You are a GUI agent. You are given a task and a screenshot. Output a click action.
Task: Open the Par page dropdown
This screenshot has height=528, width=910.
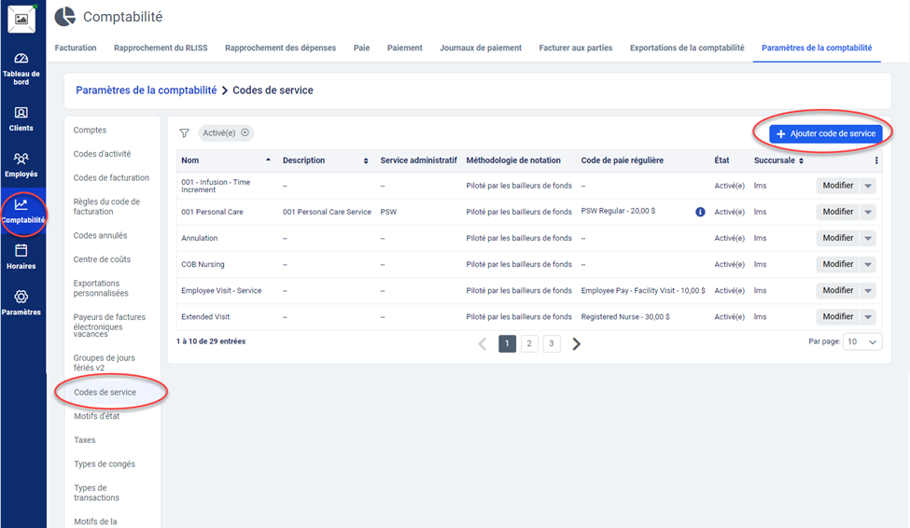click(862, 341)
